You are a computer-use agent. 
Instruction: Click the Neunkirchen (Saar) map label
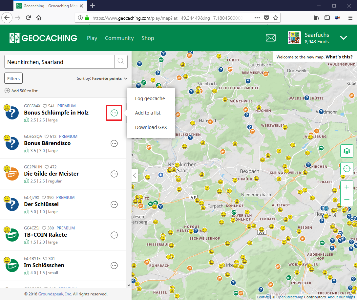(x=182, y=167)
